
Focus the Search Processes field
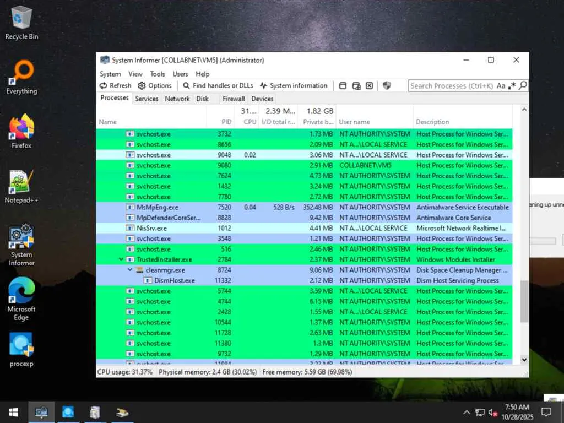[x=452, y=85]
